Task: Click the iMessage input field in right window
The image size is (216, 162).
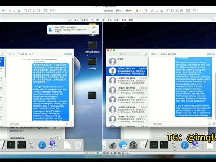Action: pyautogui.click(x=176, y=123)
